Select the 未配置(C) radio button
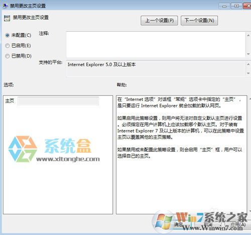 (x=7, y=35)
